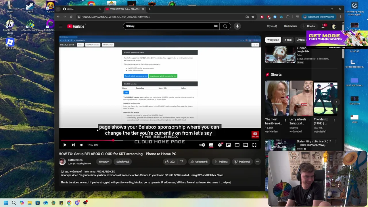Screen dimensions: 368x207
Task: Open the cliffcreates channel avatar
Action: 62,162
